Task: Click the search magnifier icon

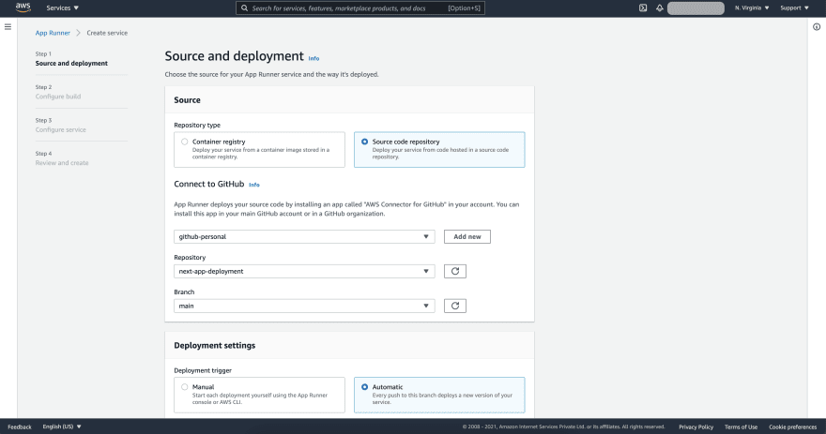Action: pyautogui.click(x=244, y=7)
